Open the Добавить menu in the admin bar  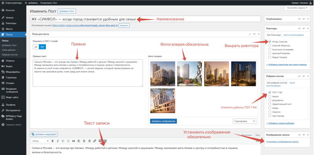tap(31, 3)
